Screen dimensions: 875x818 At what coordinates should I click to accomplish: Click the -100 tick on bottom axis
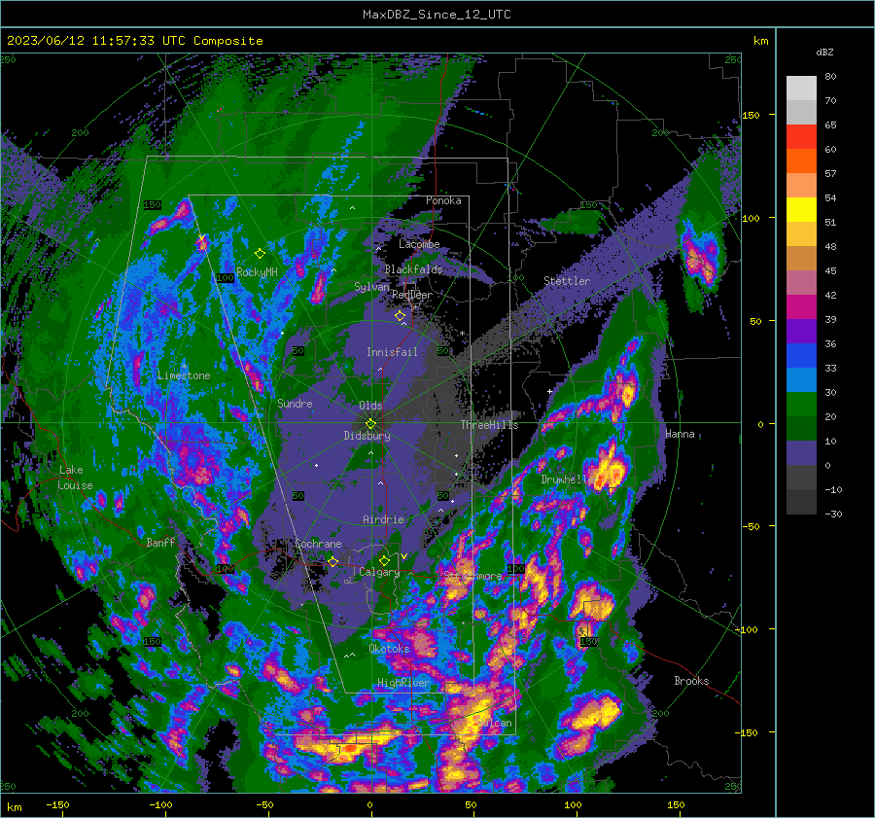160,804
